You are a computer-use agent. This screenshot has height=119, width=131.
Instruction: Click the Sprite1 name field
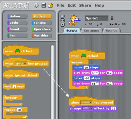(x=97, y=18)
